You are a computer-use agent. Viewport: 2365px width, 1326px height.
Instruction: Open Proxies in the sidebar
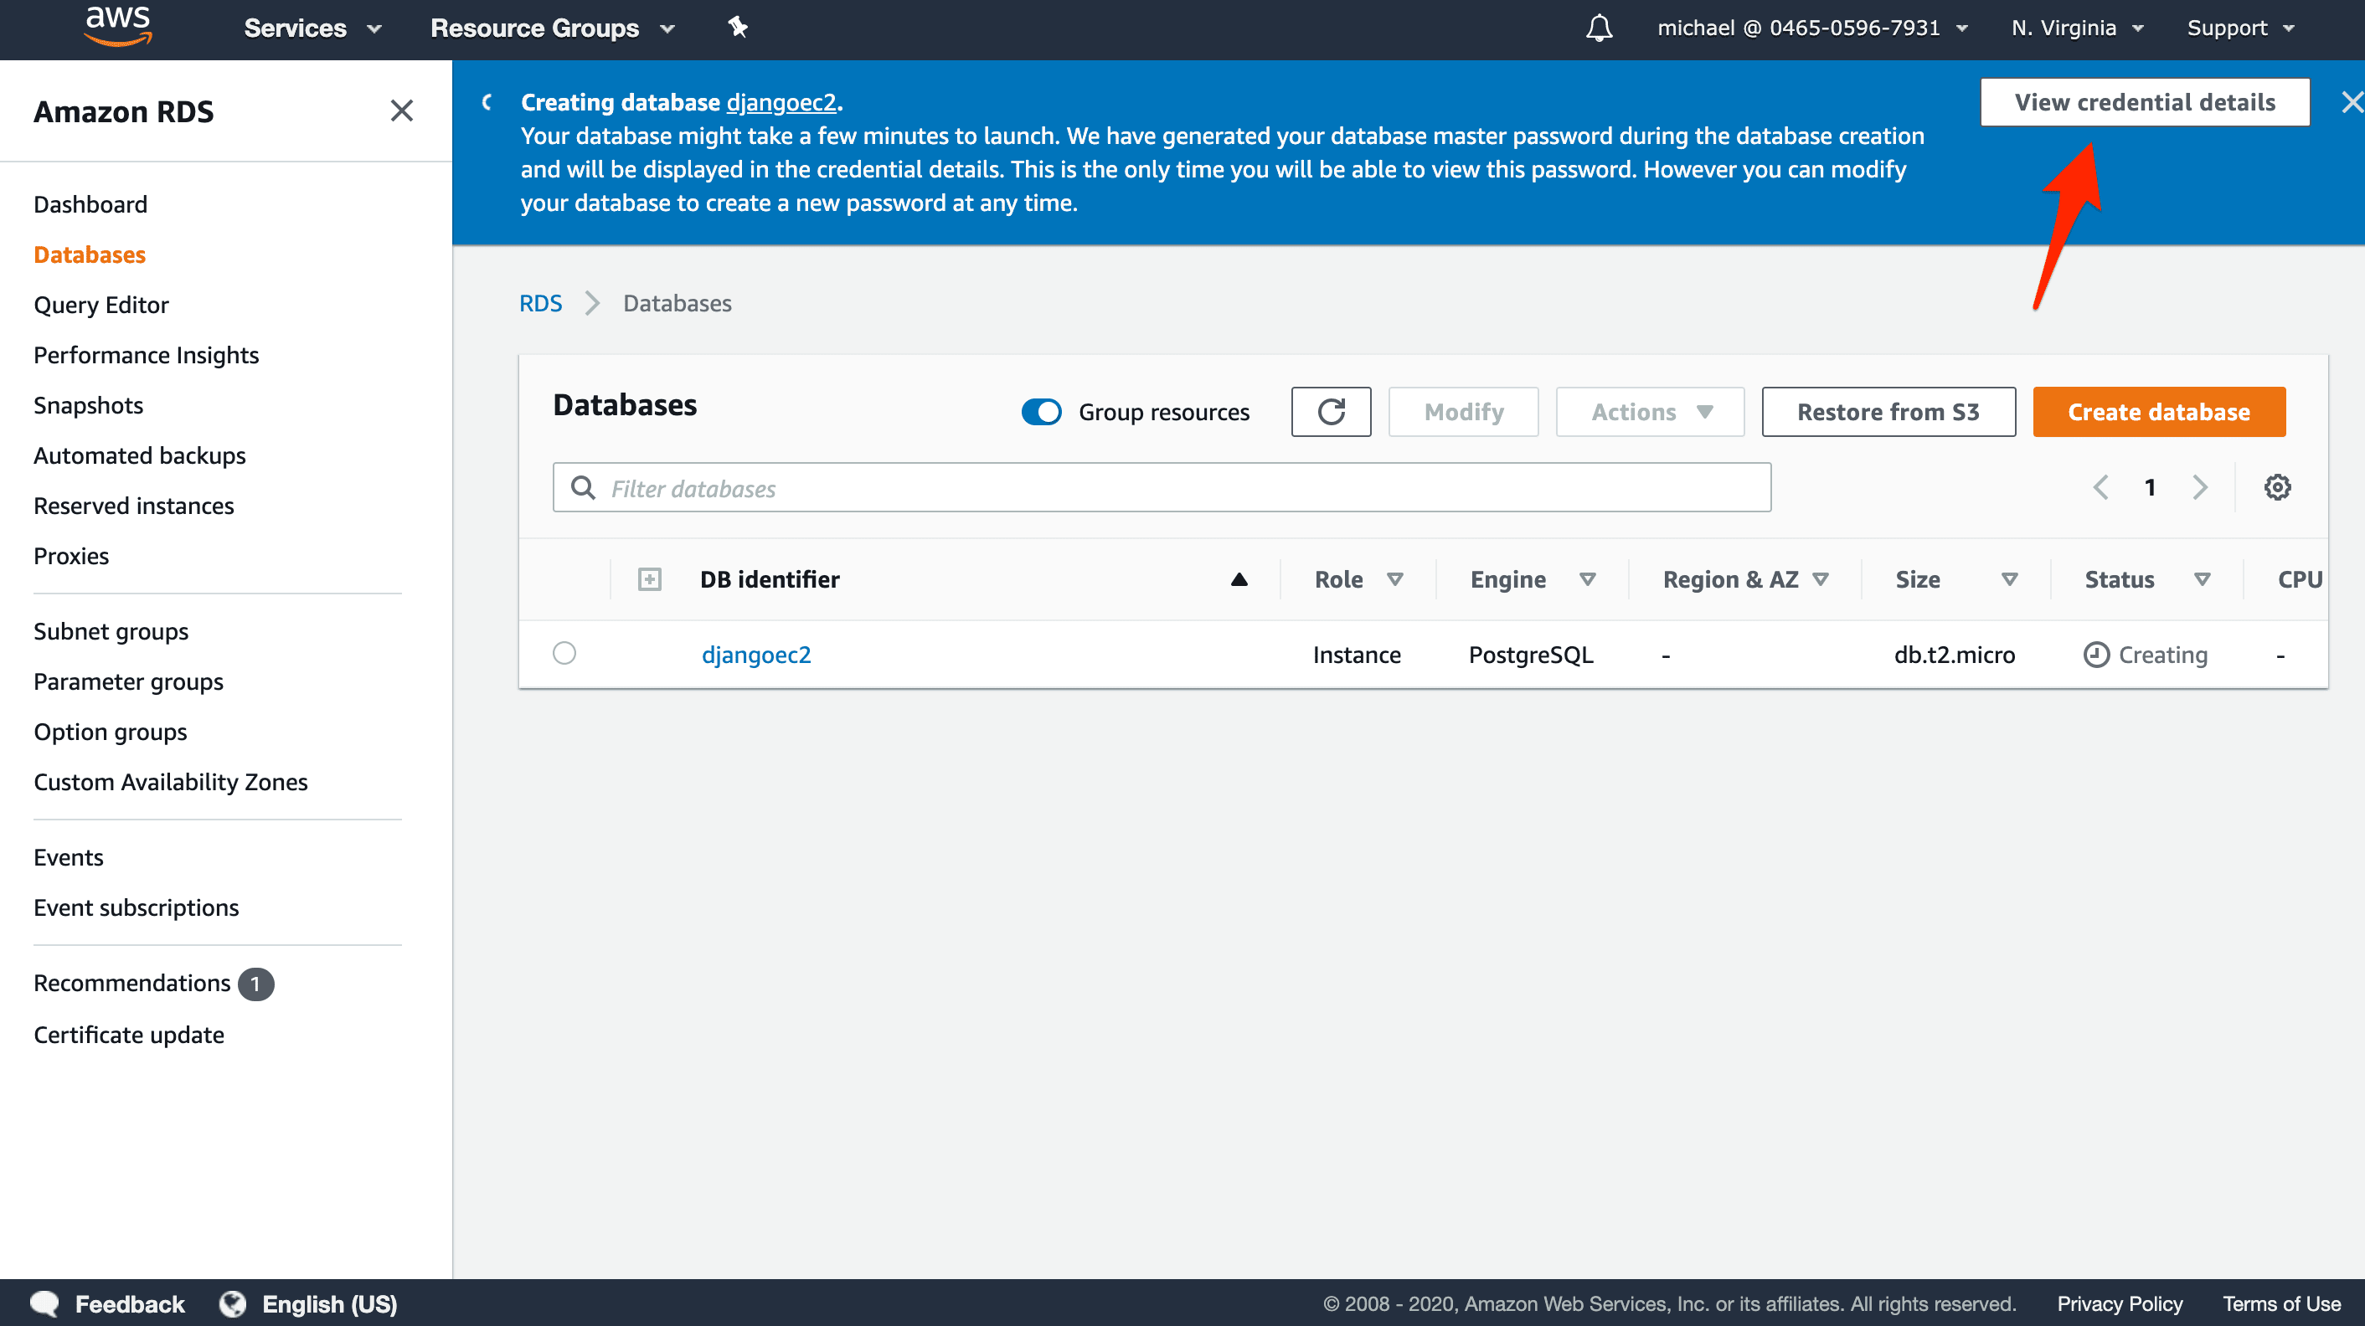point(70,556)
